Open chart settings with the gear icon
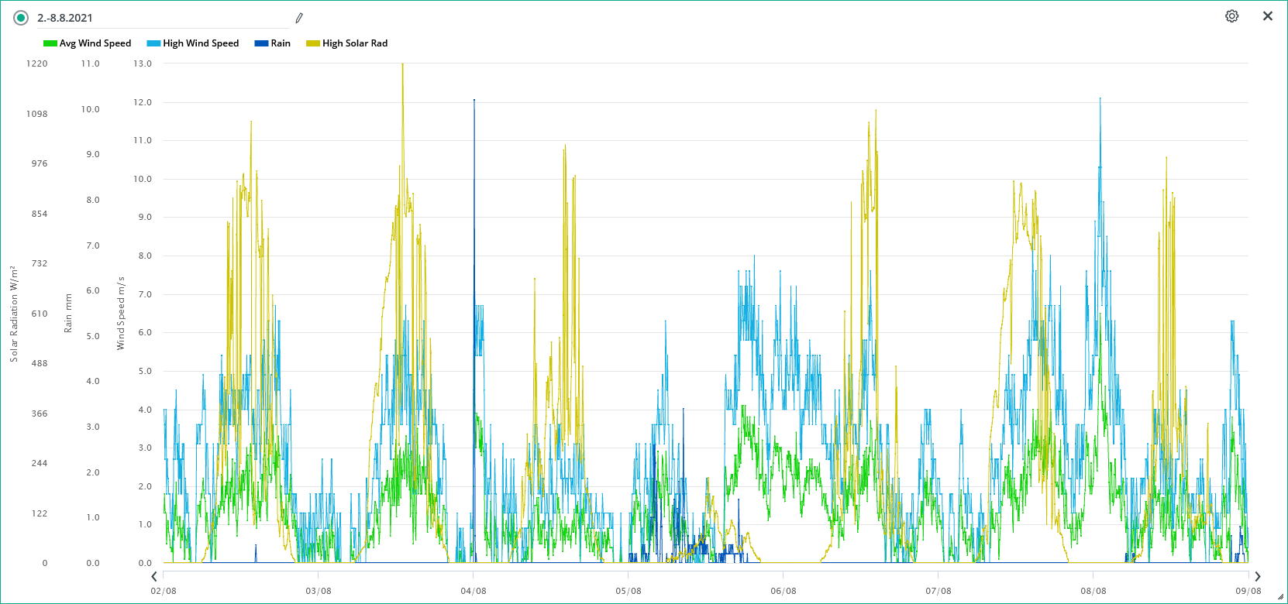Screen dimensions: 1288x604 click(1231, 16)
